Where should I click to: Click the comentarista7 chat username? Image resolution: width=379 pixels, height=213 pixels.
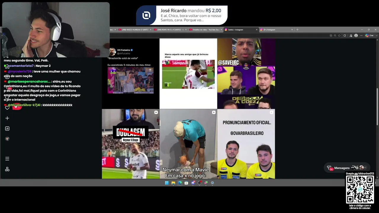pyautogui.click(x=21, y=66)
